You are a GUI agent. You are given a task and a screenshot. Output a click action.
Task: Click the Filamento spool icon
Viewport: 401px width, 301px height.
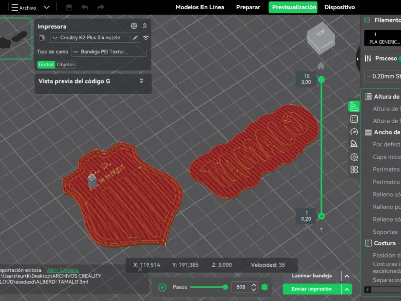click(x=367, y=20)
